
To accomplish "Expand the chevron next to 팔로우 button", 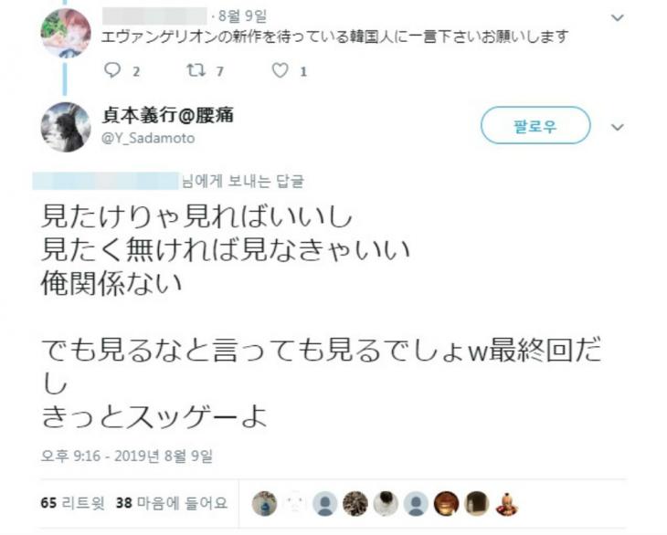I will (x=618, y=127).
